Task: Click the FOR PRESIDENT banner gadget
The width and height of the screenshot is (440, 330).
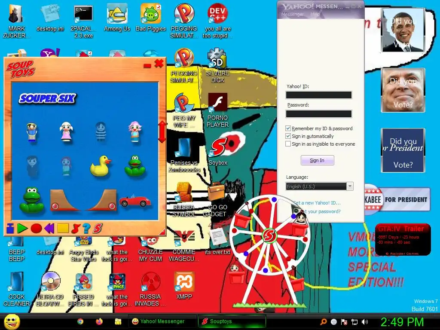Action: tap(397, 199)
